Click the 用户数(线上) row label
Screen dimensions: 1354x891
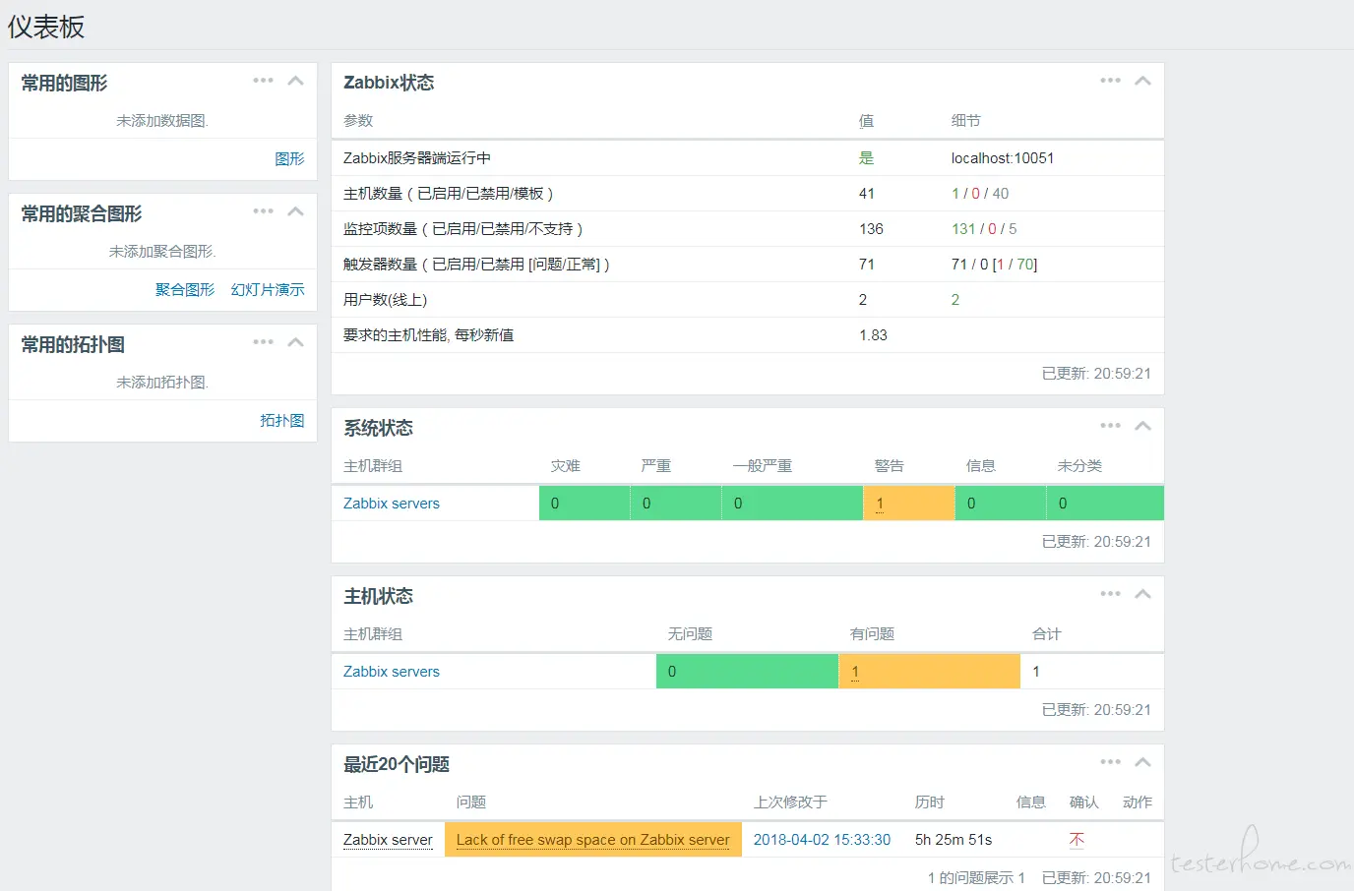[386, 300]
